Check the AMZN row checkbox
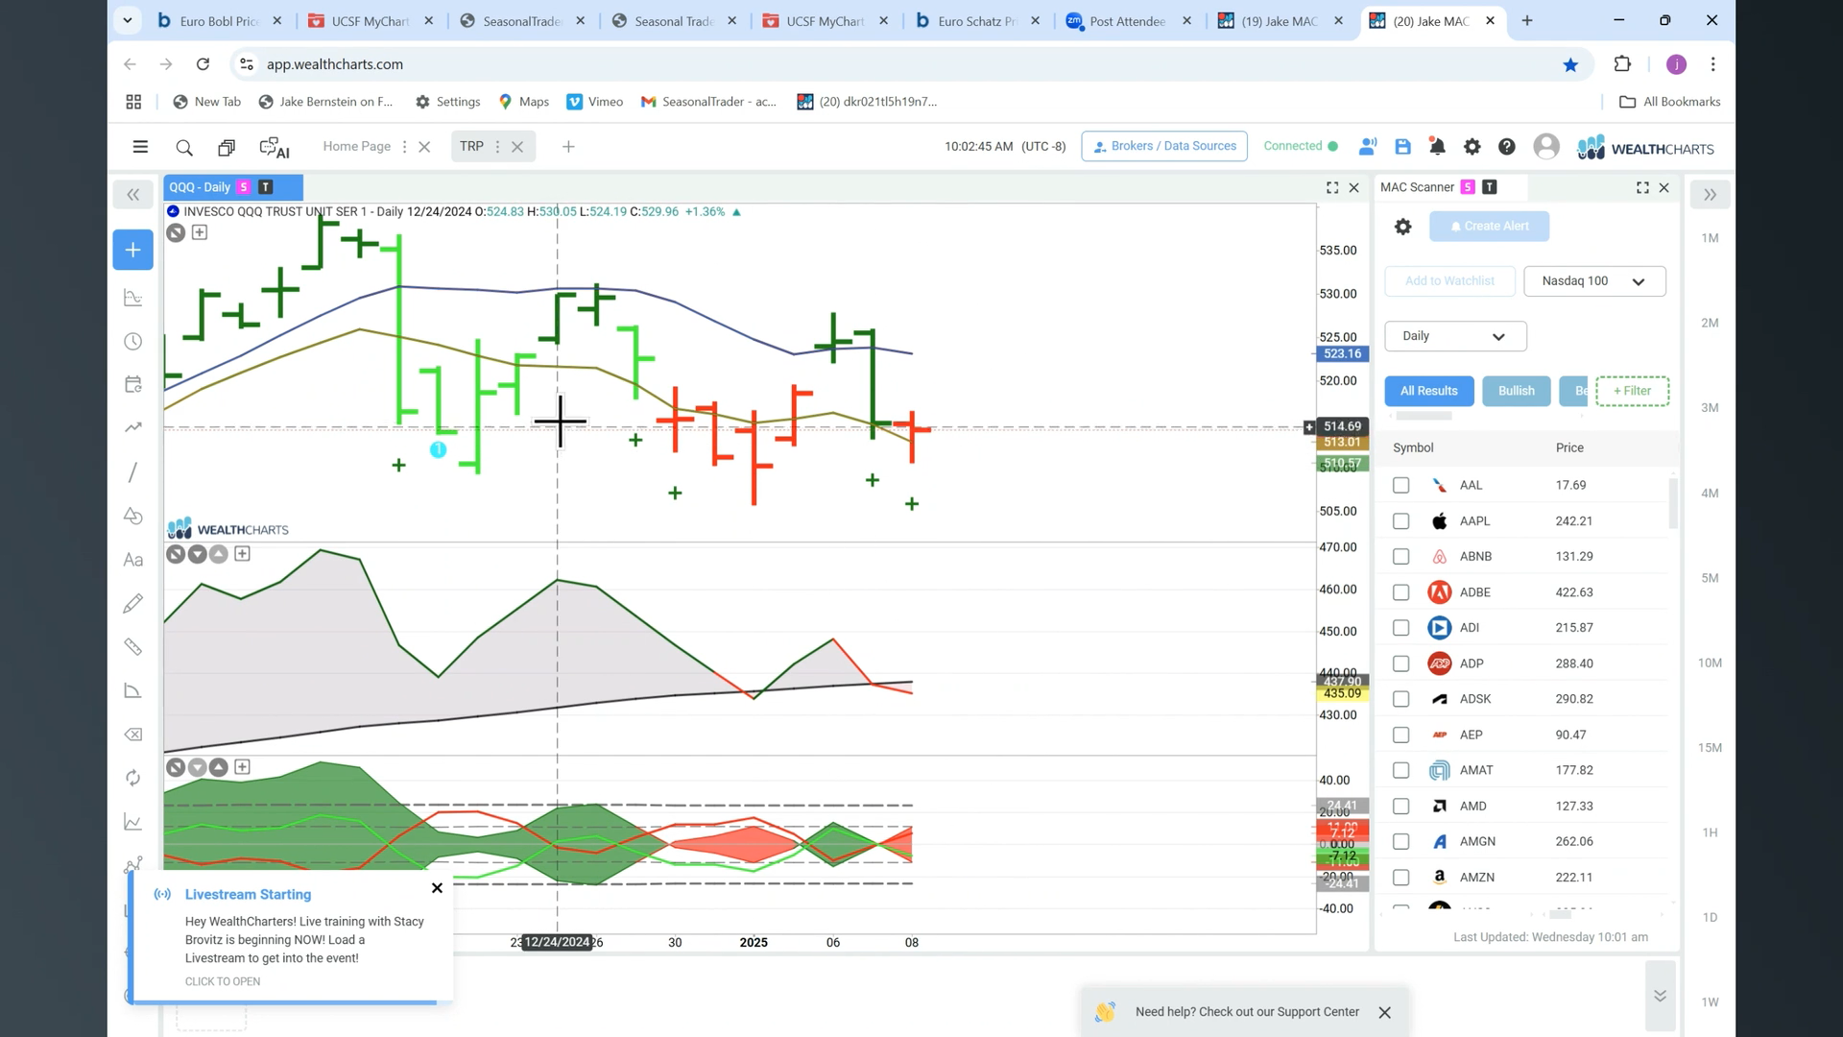The height and width of the screenshot is (1037, 1843). click(x=1400, y=878)
